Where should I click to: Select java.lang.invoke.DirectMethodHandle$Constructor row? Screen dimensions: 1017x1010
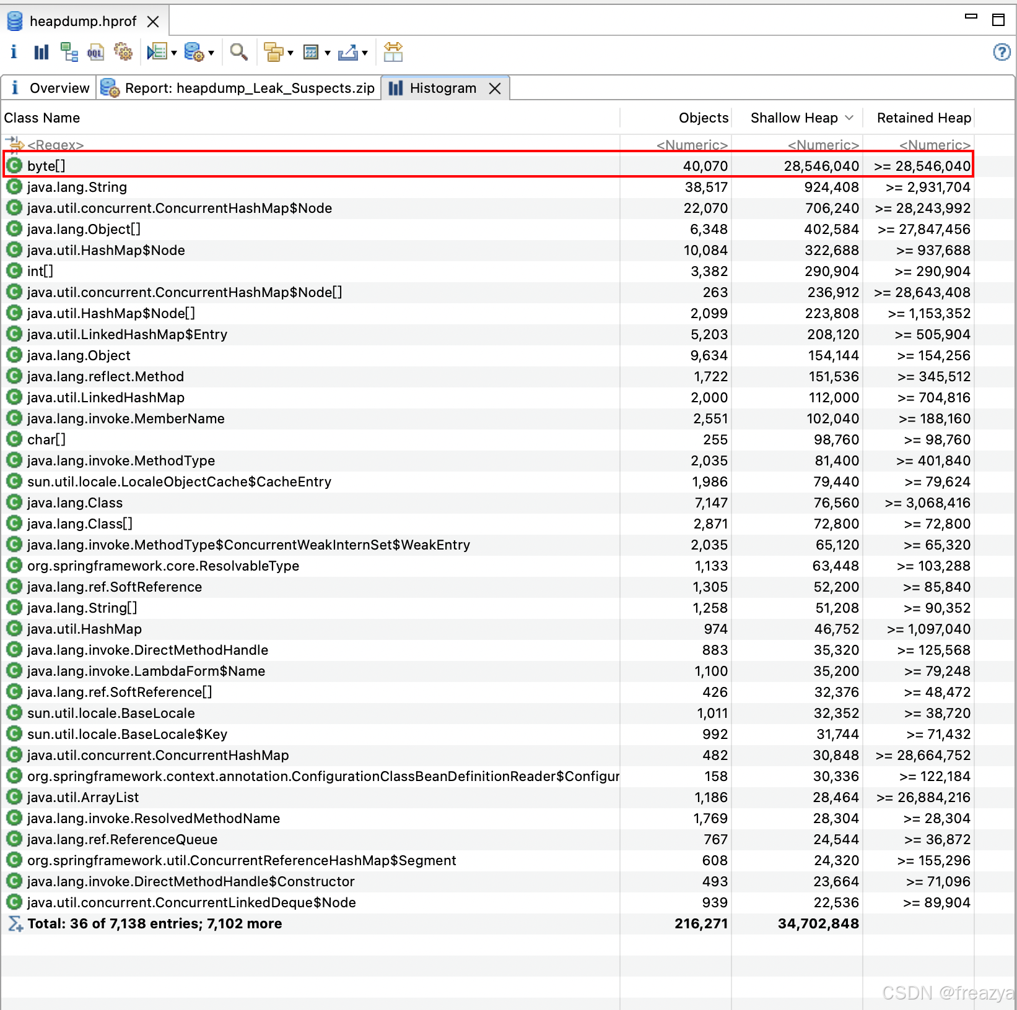point(488,881)
